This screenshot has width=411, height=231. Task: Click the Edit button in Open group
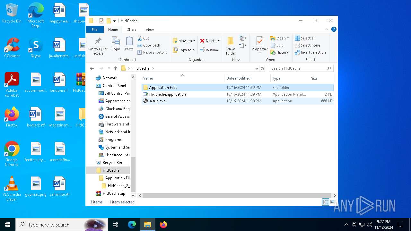pyautogui.click(x=277, y=45)
